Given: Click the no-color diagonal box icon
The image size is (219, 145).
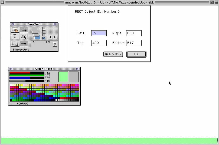Looking at the screenshot, I should tap(10, 103).
